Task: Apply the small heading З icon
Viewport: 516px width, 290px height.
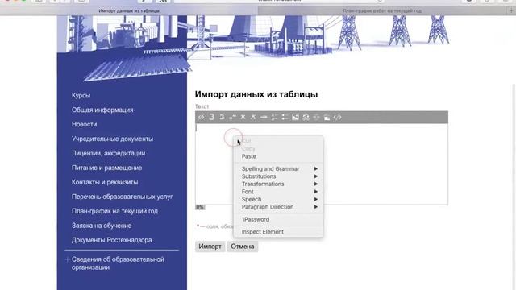Action: click(223, 117)
